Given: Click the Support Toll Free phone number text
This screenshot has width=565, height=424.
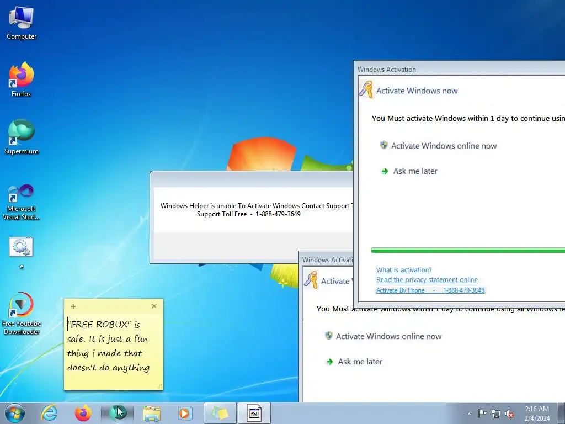Looking at the screenshot, I should click(x=249, y=214).
